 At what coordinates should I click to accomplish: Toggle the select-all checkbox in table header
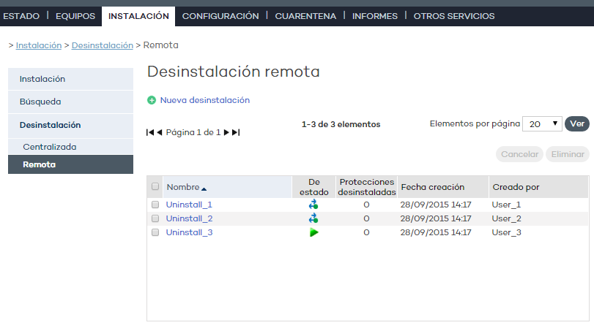155,186
